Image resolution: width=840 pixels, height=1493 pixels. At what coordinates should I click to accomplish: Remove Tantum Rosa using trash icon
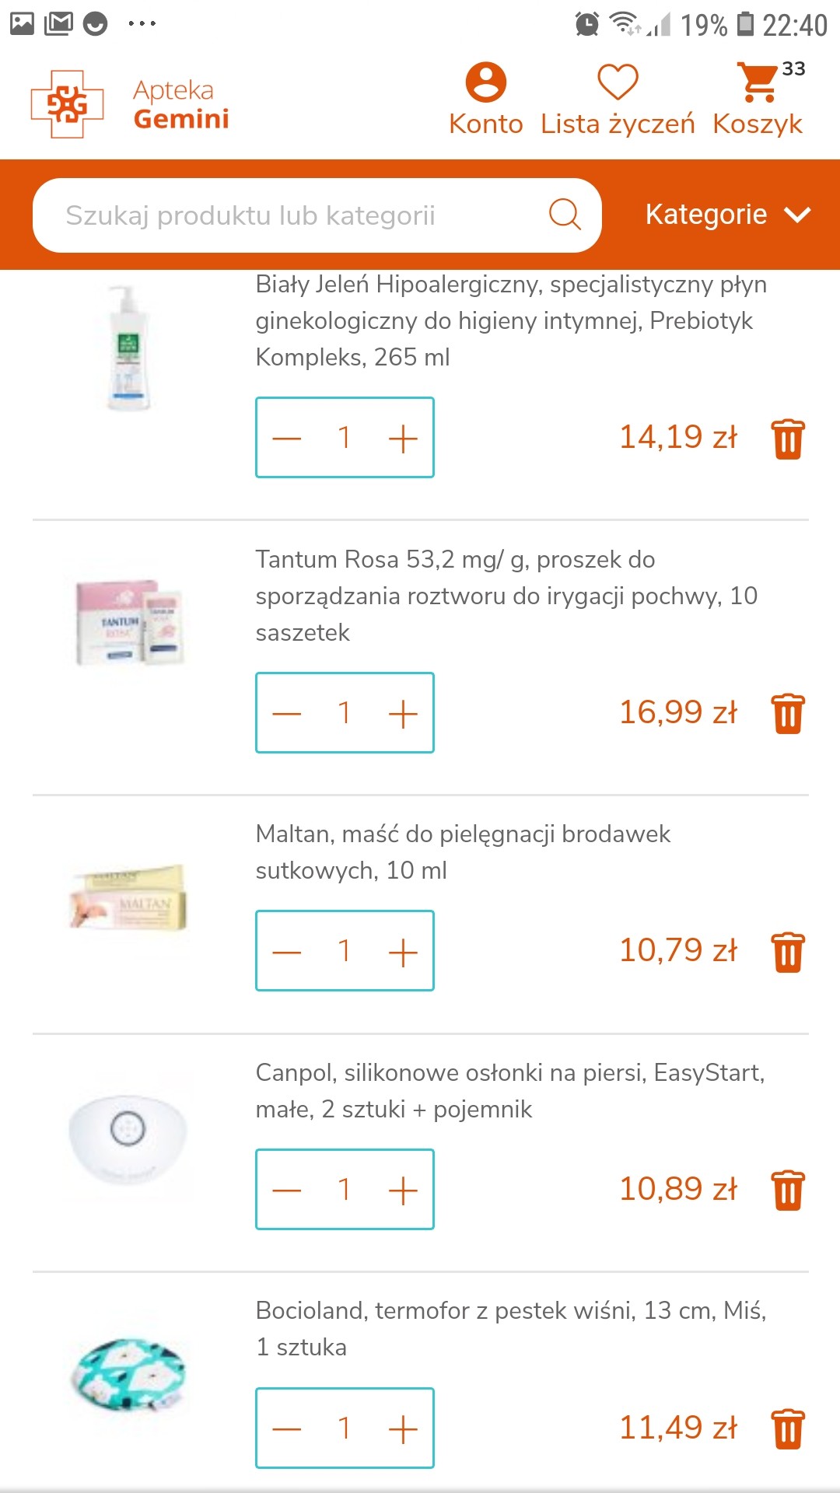(788, 713)
